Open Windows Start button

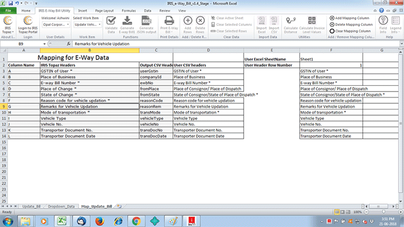click(x=8, y=221)
